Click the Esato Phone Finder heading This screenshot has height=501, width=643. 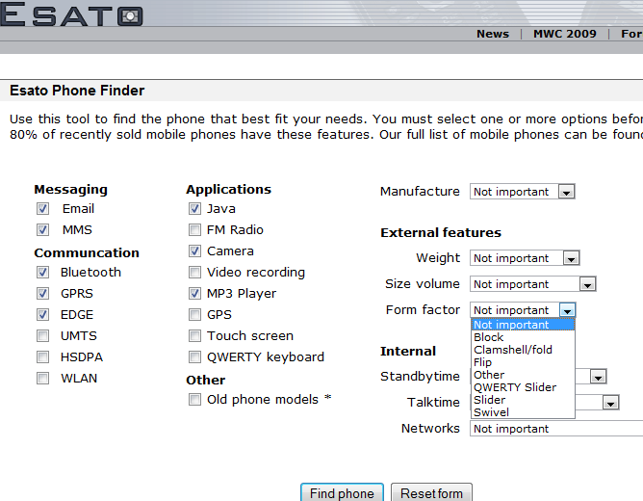(x=77, y=91)
